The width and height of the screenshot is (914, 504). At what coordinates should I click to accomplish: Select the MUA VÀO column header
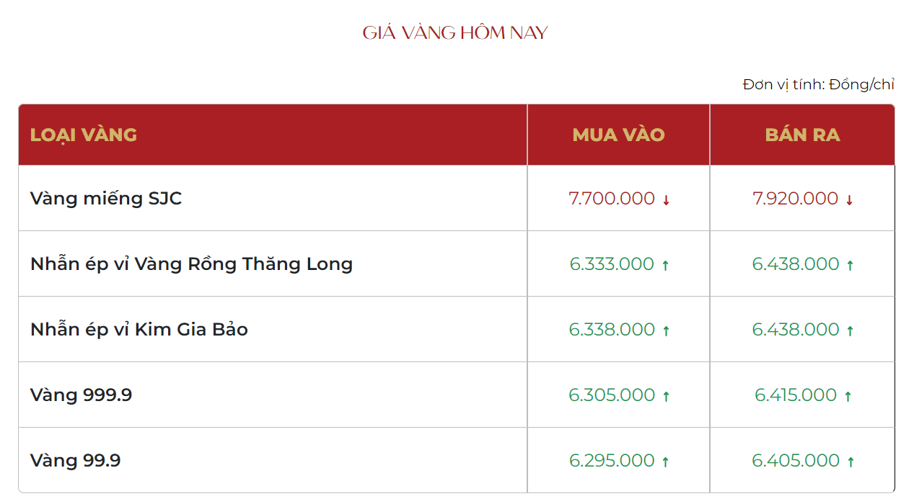click(619, 135)
